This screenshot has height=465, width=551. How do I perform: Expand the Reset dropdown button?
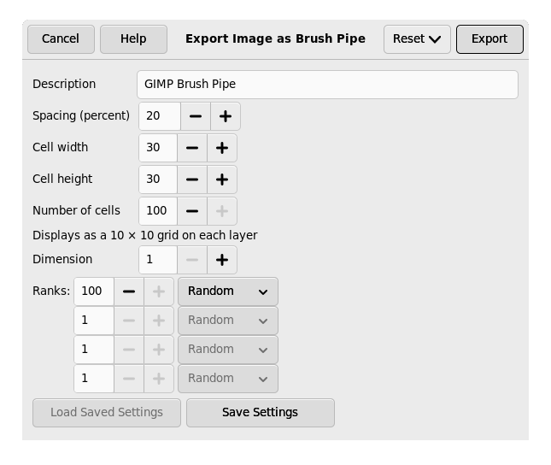pos(417,39)
